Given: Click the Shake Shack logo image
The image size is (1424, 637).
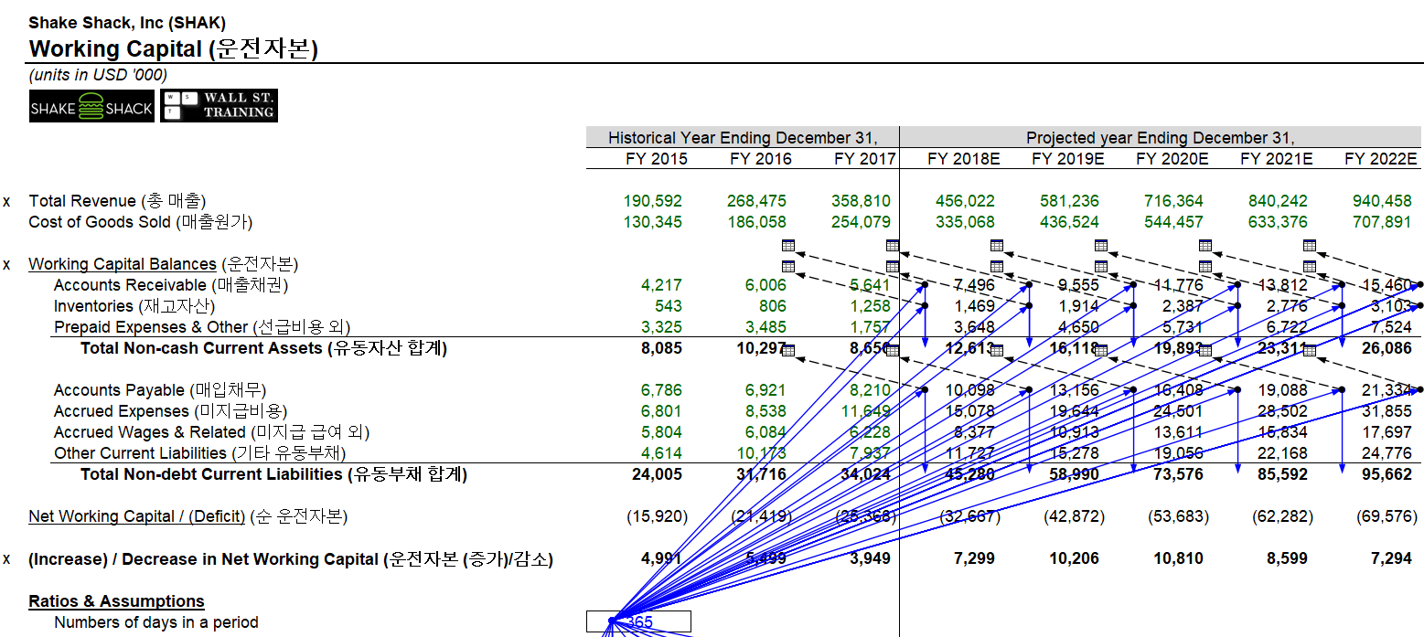Looking at the screenshot, I should [91, 106].
